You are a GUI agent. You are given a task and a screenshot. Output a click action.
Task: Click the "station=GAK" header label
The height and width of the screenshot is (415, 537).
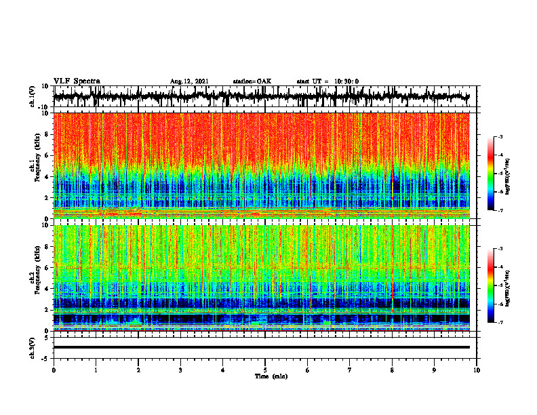(x=252, y=81)
